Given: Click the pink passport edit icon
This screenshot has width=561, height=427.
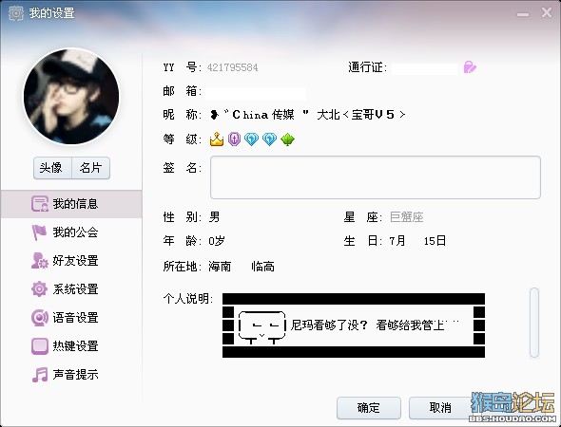Looking at the screenshot, I should tap(470, 67).
